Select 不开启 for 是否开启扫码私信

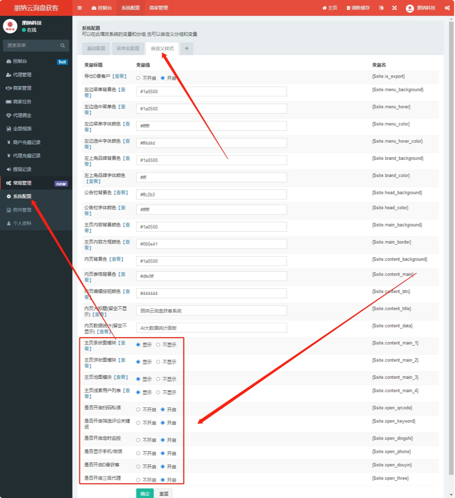138,409
